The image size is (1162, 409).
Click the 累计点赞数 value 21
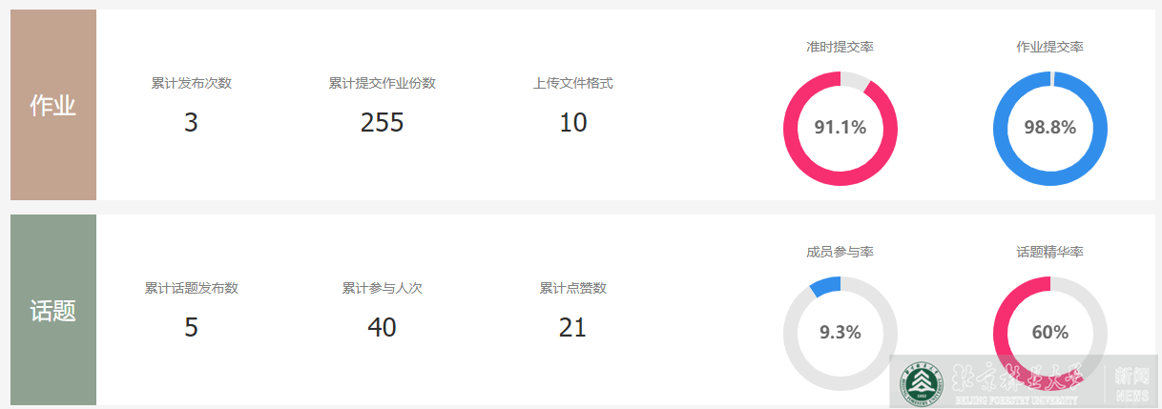pos(572,328)
